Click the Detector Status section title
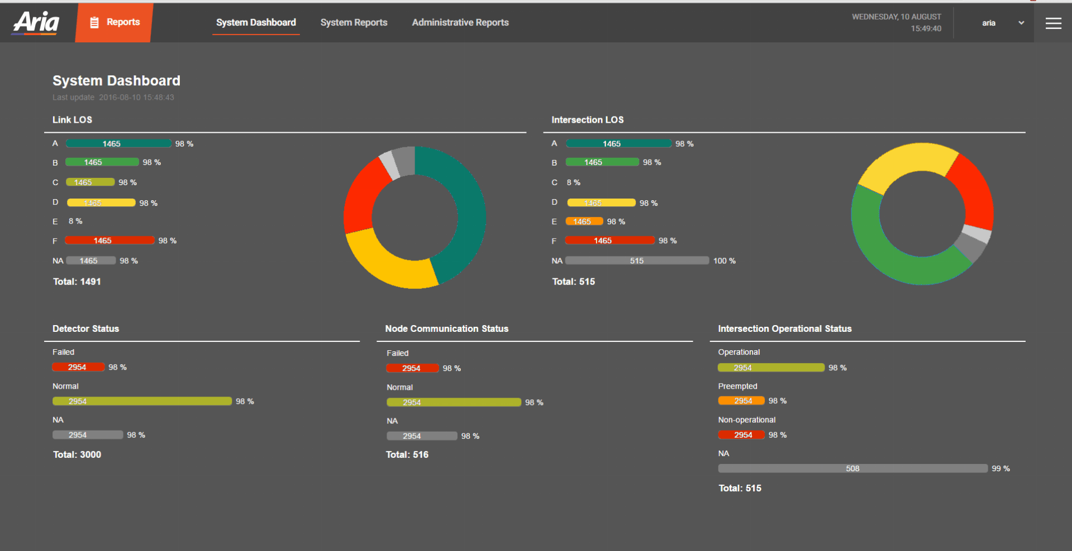 point(86,329)
